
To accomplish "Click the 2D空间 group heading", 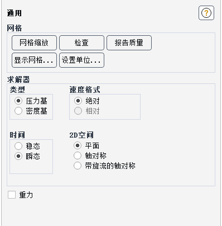I will click(81, 135).
